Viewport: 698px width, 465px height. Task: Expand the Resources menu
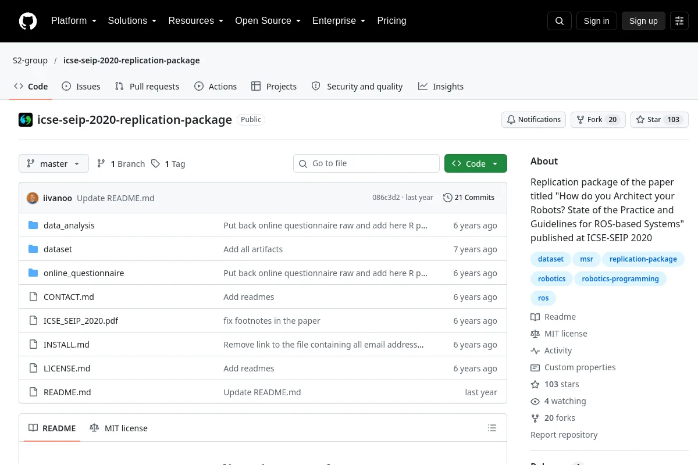196,21
